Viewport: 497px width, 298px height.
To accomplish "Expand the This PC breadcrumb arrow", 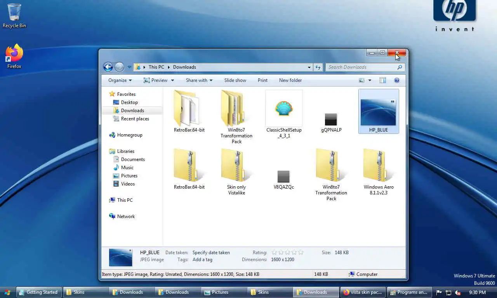I will (x=169, y=67).
